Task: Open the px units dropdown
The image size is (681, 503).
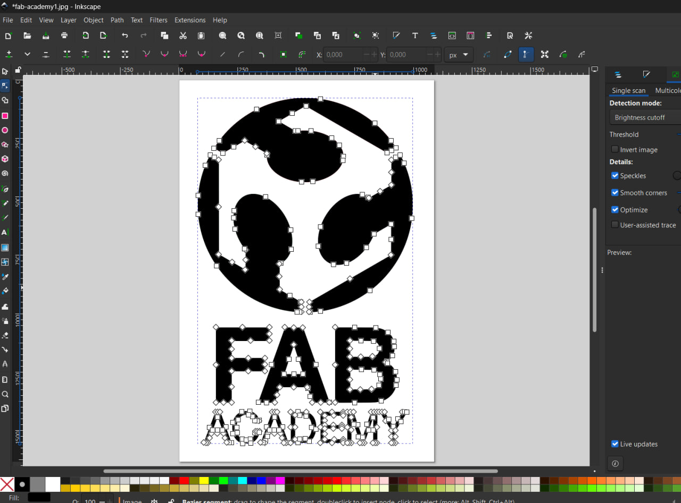Action: point(459,55)
